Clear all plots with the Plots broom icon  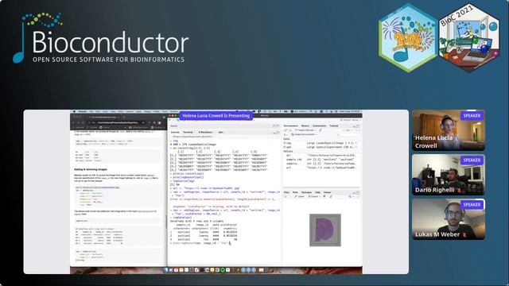coord(331,196)
